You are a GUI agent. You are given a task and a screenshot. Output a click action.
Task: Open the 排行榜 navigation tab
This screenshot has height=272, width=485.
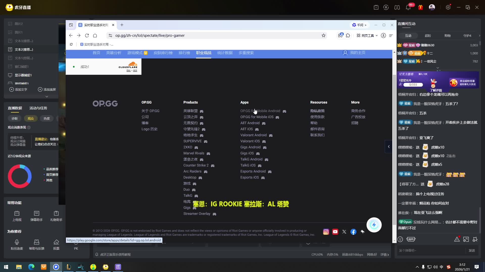pos(184,53)
